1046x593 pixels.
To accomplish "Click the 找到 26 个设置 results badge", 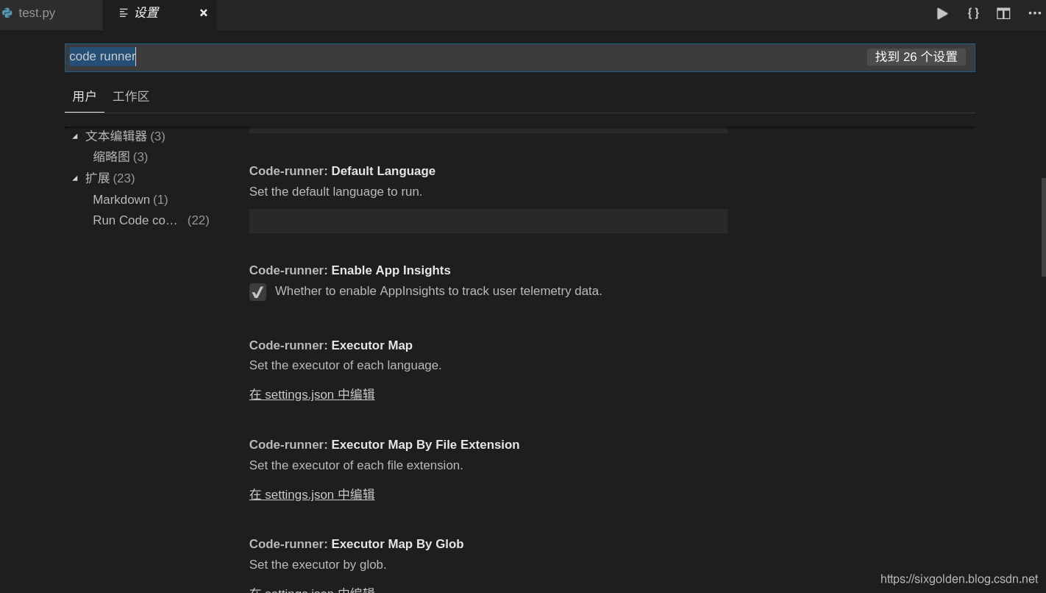I will click(x=917, y=57).
